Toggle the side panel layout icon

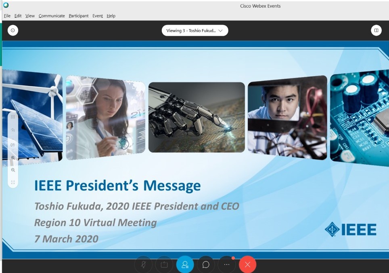coord(376,30)
